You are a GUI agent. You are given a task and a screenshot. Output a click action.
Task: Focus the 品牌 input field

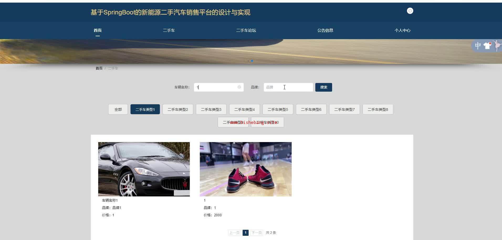tap(288, 87)
